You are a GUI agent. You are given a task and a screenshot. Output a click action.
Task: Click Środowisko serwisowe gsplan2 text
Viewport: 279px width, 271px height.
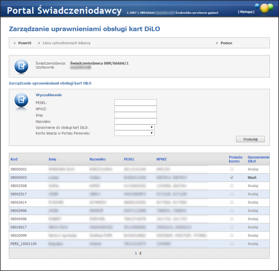click(197, 13)
